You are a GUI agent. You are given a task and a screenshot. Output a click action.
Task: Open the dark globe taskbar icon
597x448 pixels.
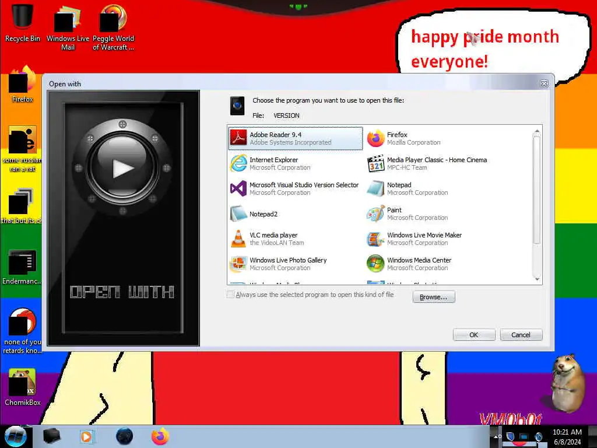[x=124, y=436]
